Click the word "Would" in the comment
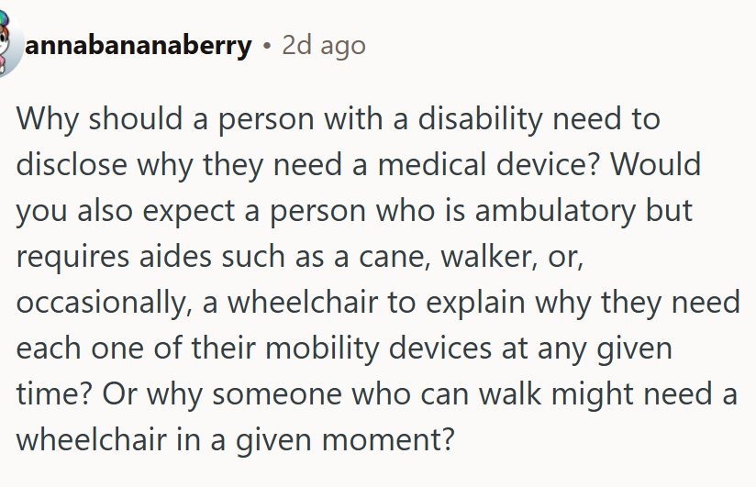This screenshot has height=487, width=756. [656, 164]
